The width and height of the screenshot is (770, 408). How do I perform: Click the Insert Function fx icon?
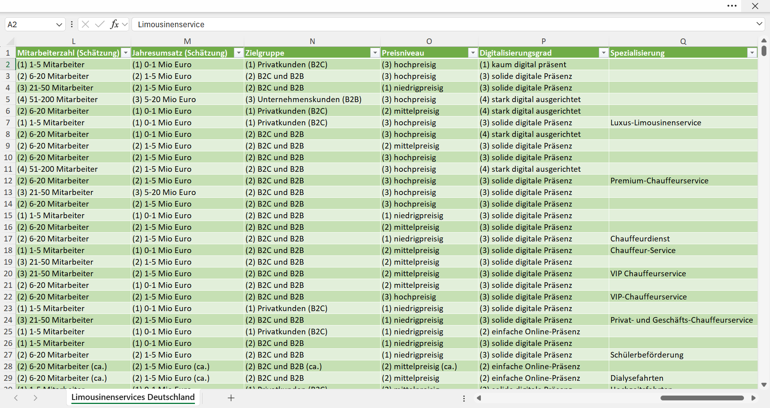click(x=114, y=24)
